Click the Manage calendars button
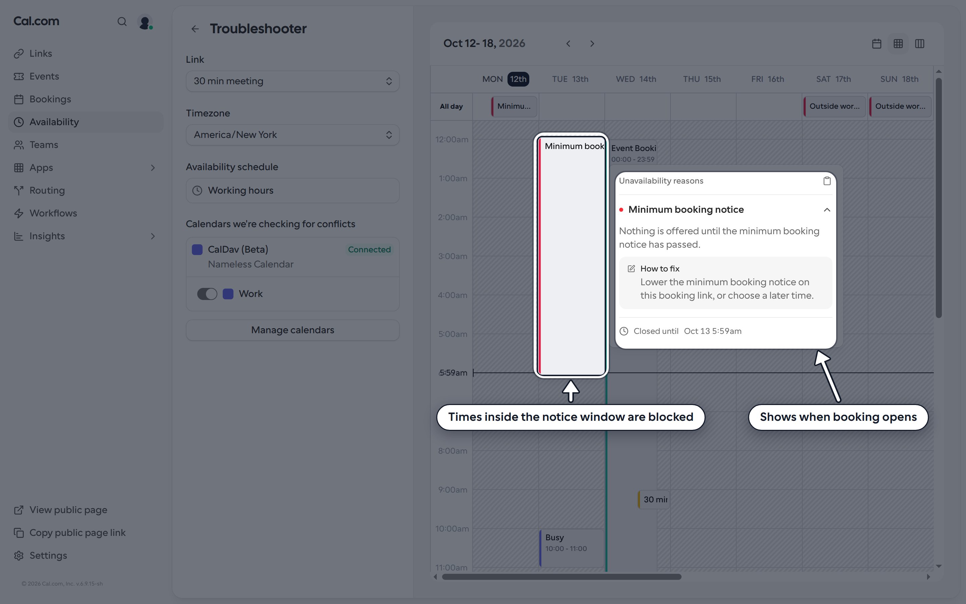The width and height of the screenshot is (966, 604). [x=292, y=330]
